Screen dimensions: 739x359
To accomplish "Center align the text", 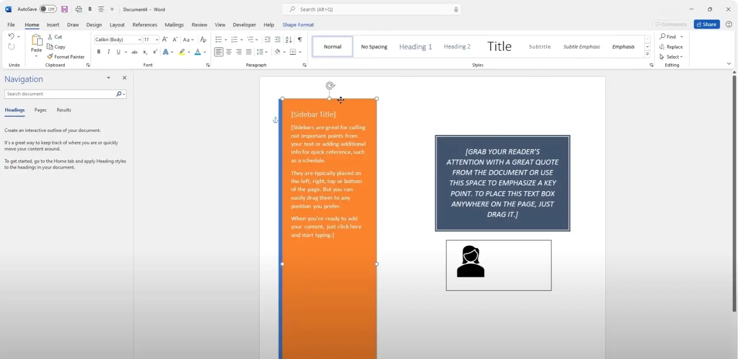I will [229, 52].
